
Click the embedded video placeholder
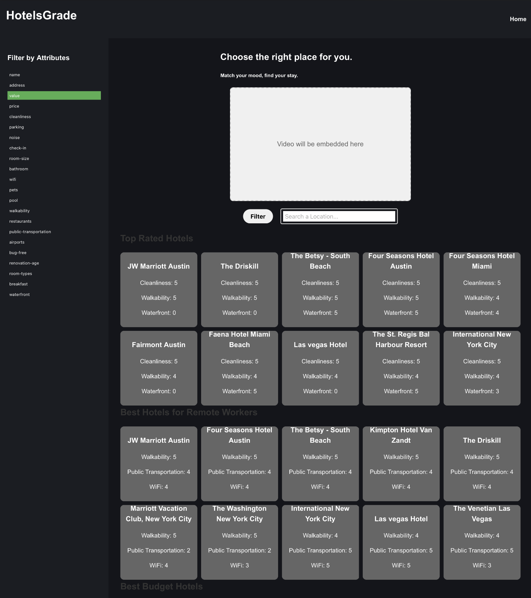(x=320, y=144)
